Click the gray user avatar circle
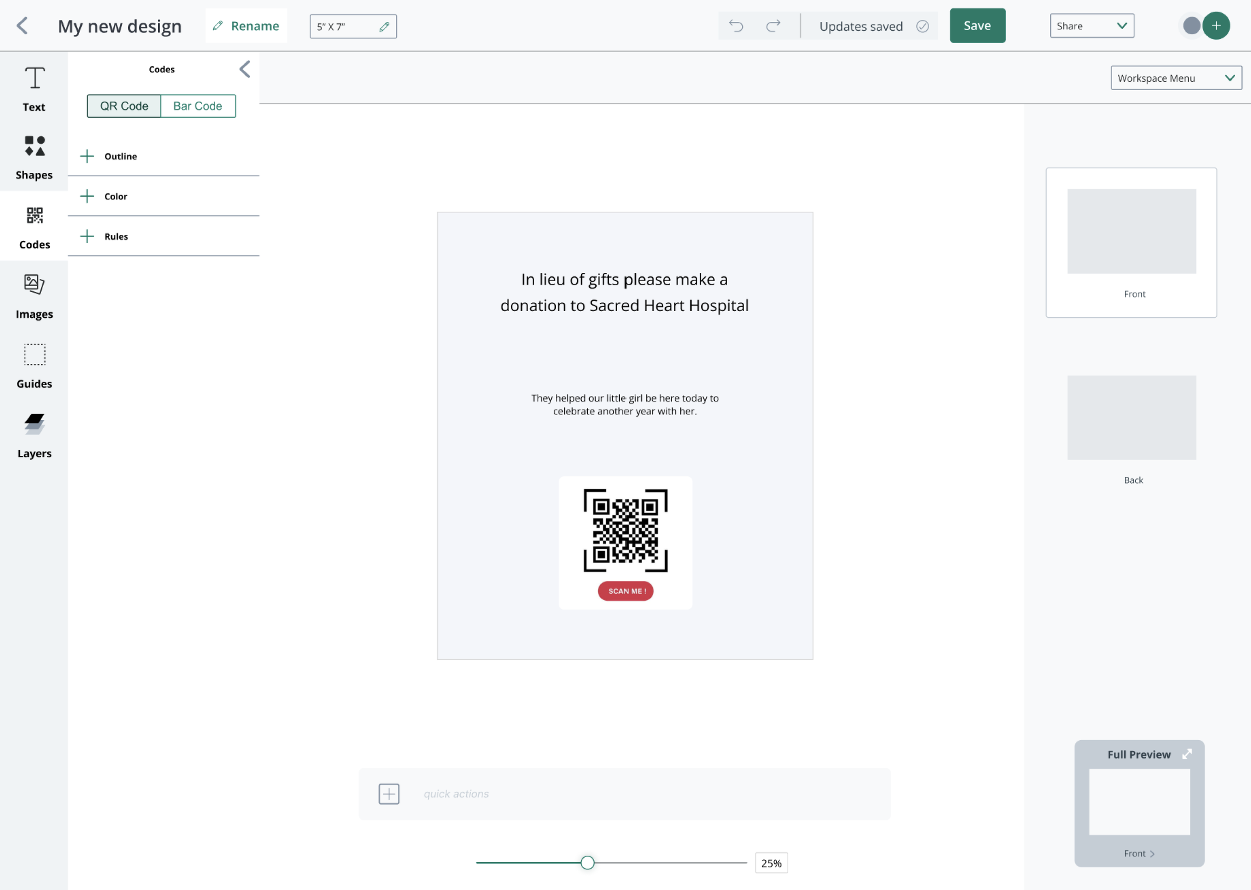Screen dimensions: 1251x890 (x=1192, y=25)
